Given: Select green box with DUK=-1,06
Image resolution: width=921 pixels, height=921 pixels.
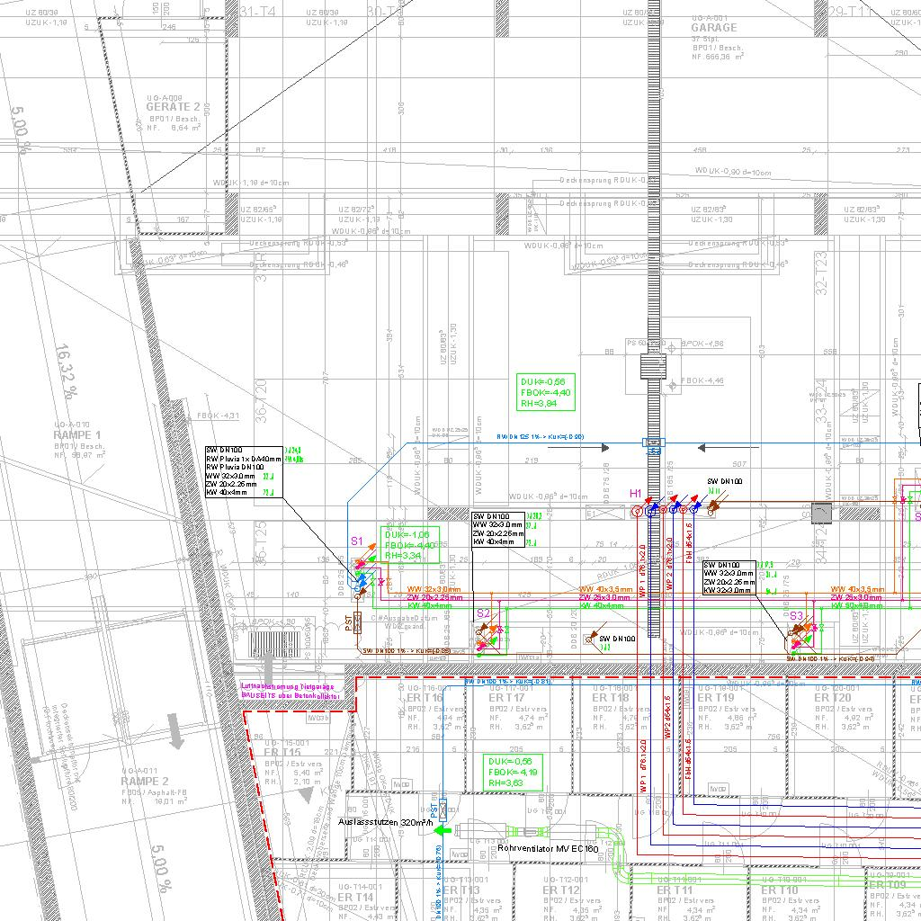Looking at the screenshot, I should click(410, 544).
